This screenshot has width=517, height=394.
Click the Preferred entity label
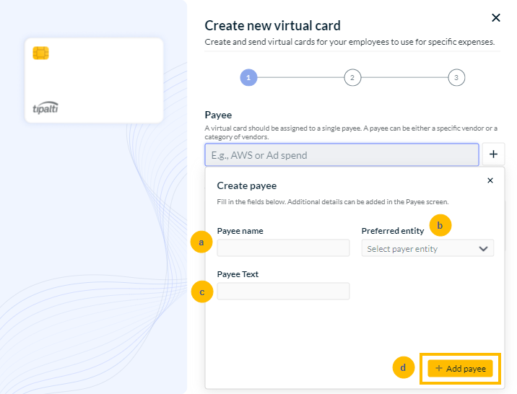393,231
